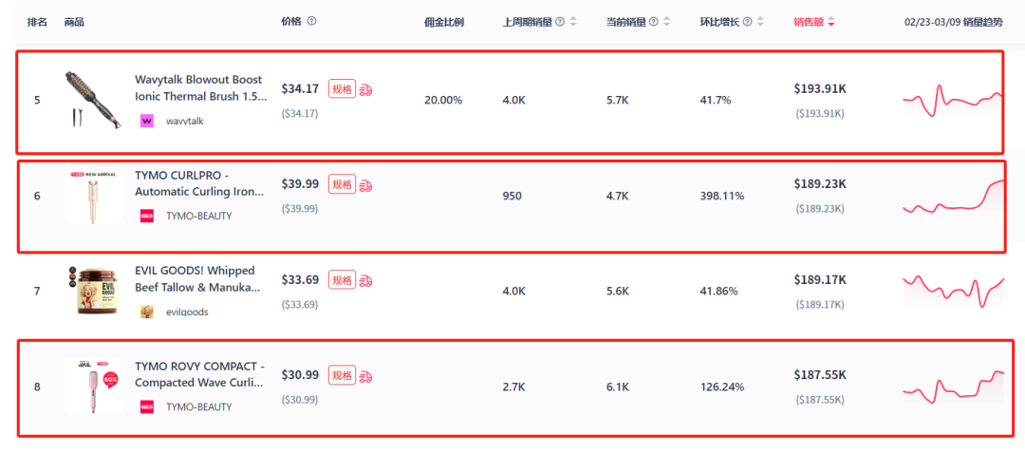
Task: Sort by 上周期销量 using its sort arrows
Action: [573, 22]
